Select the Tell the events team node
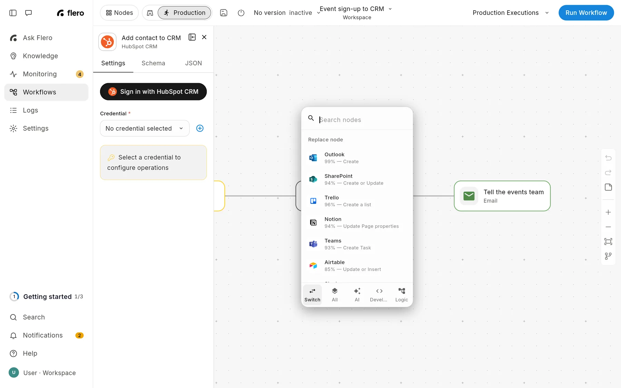The image size is (621, 388). click(x=502, y=196)
